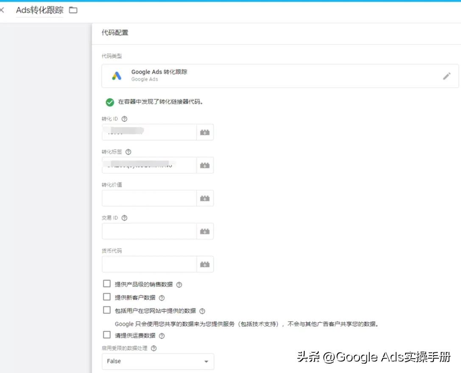Close the tag editor with the X
This screenshot has width=461, height=373.
tap(3, 10)
